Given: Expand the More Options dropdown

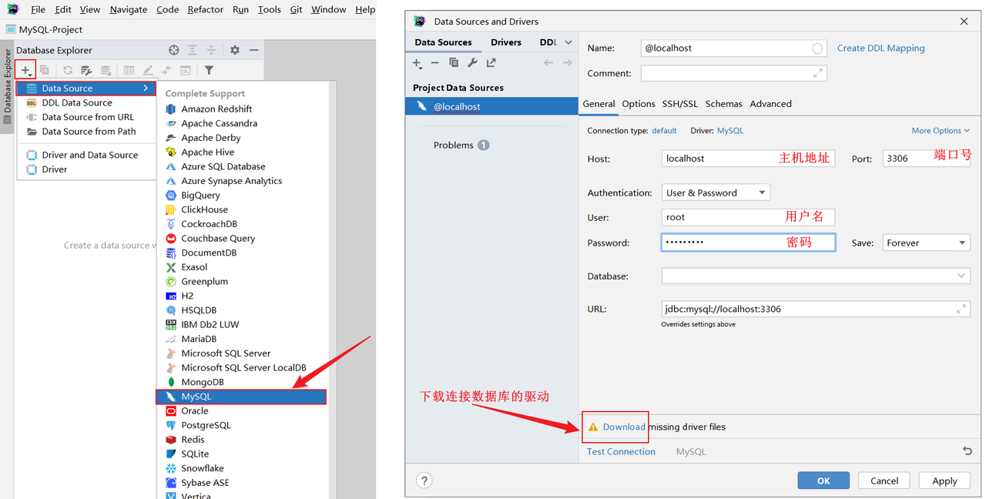Looking at the screenshot, I should tap(941, 131).
